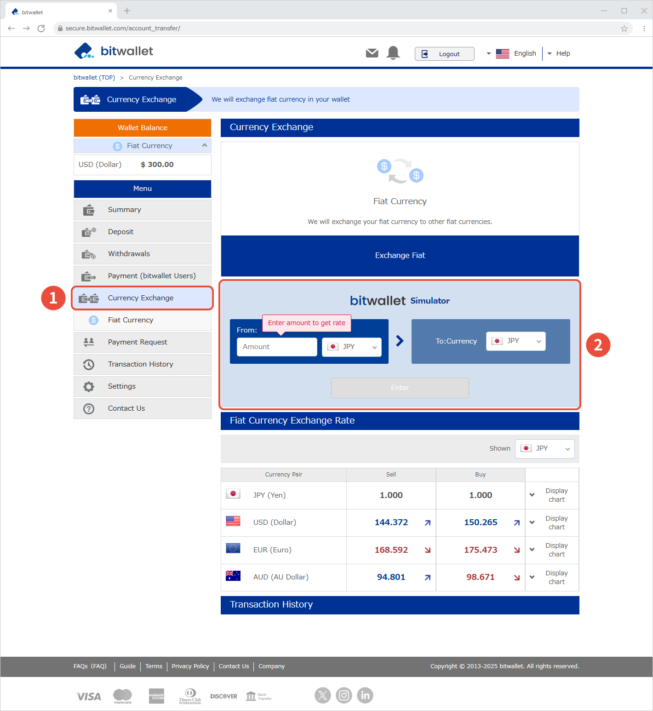This screenshot has width=653, height=711.
Task: Open the browser three-dot menu
Action: [x=644, y=29]
